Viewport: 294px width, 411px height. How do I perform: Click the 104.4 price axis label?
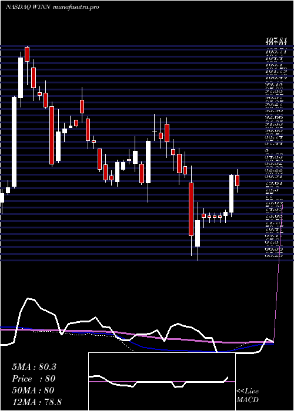click(274, 58)
